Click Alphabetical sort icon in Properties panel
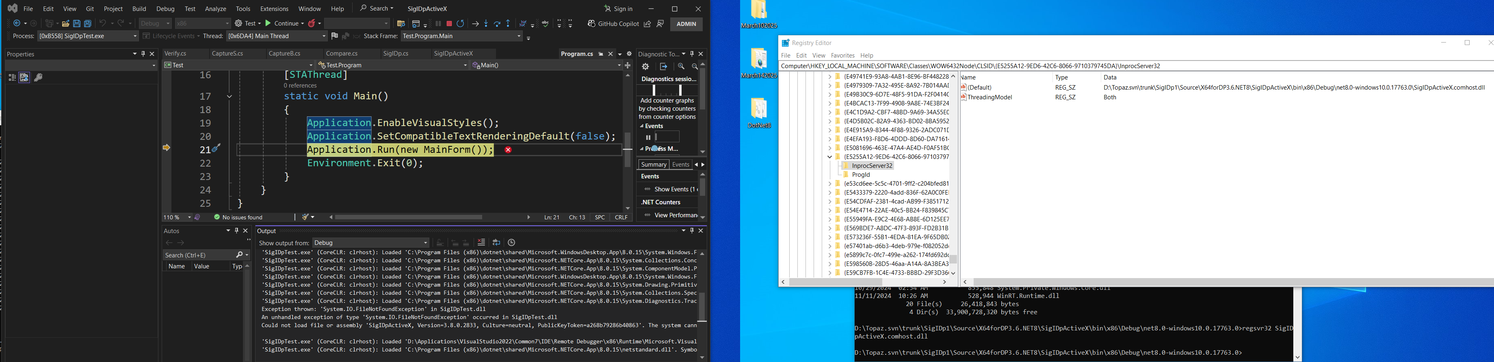Screen dimensions: 1494x362 24,77
